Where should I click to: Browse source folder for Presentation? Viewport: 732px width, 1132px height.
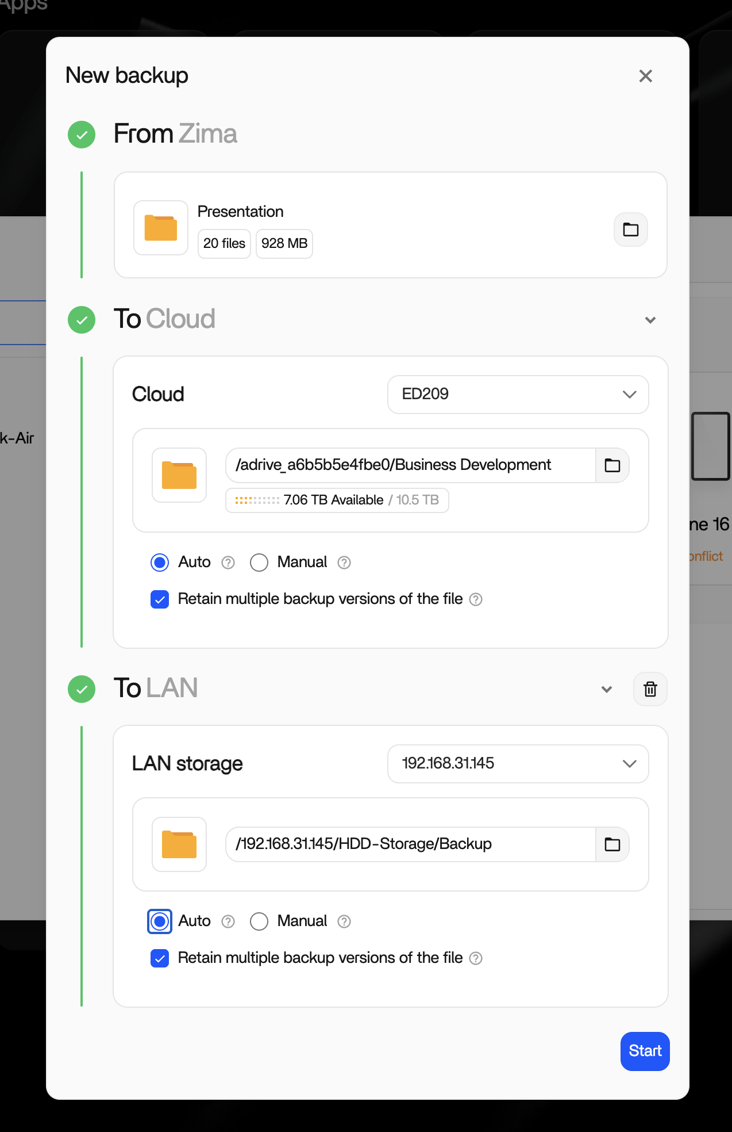pyautogui.click(x=631, y=230)
